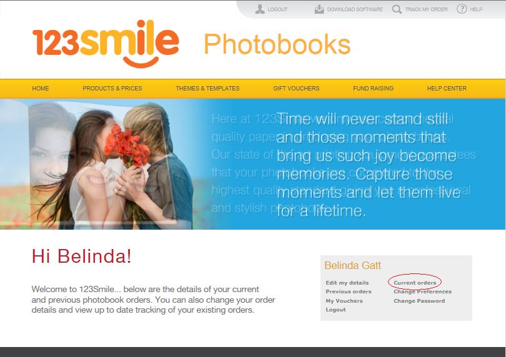Open My Vouchers link
The width and height of the screenshot is (506, 357).
[x=344, y=301]
